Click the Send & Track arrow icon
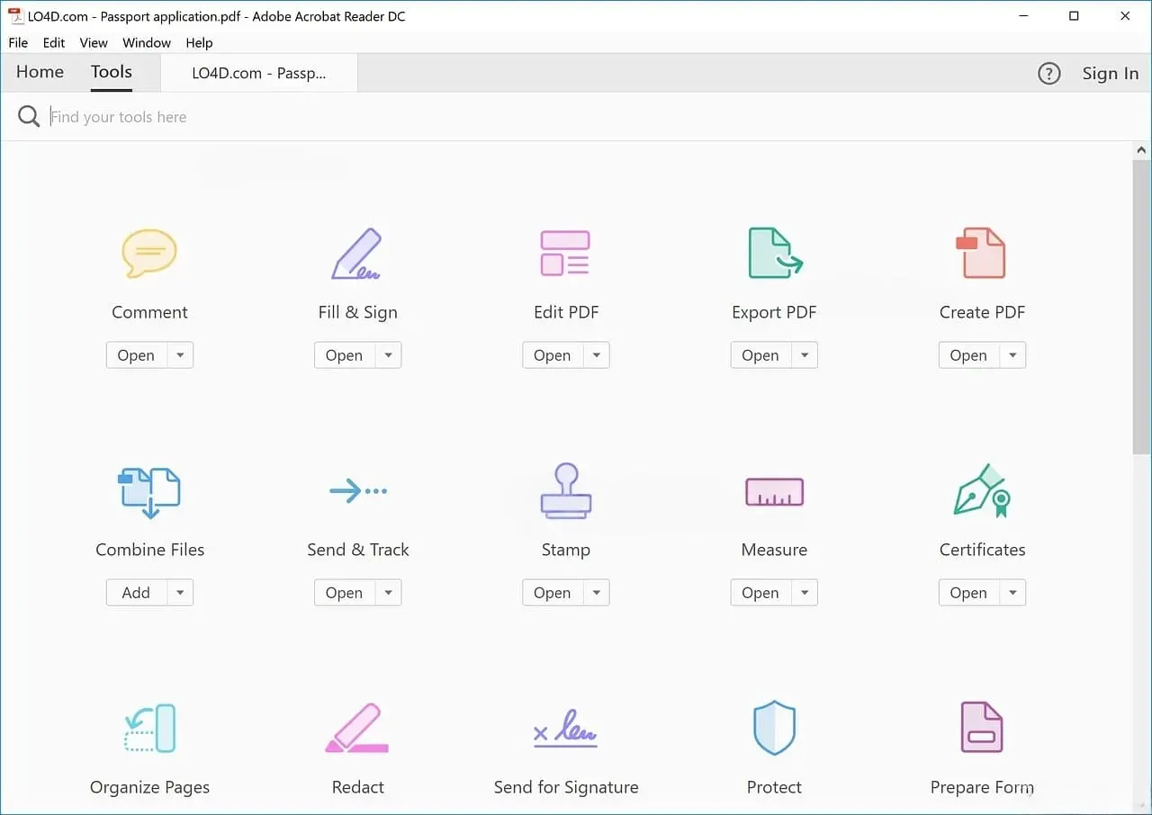The image size is (1152, 815). tap(357, 491)
